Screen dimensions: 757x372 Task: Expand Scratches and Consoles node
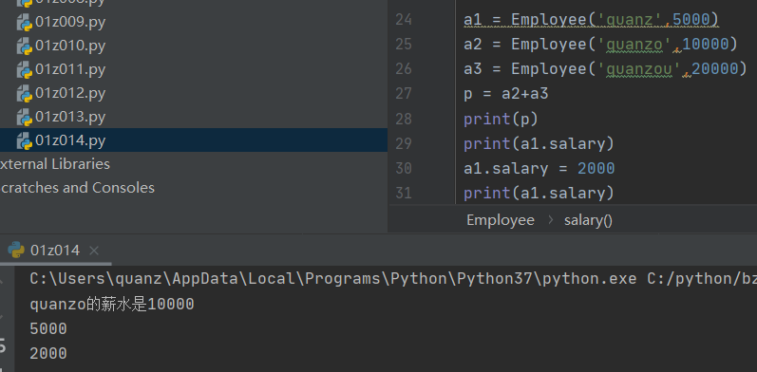pyautogui.click(x=77, y=188)
